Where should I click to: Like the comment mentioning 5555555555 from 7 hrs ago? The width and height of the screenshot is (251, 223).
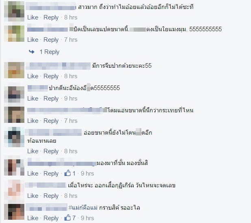click(x=32, y=40)
